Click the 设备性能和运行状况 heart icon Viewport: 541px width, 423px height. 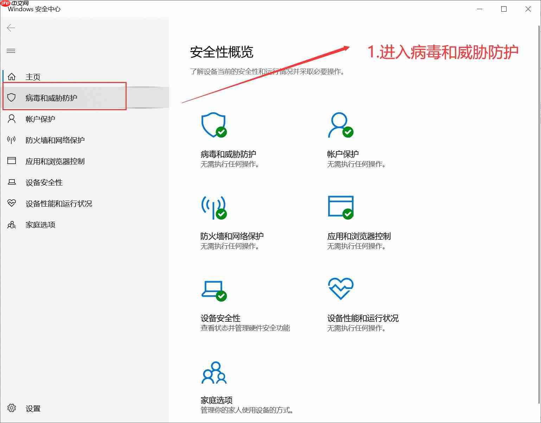[x=12, y=203]
